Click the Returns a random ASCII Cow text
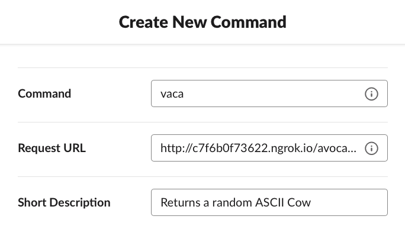405x229 pixels. [x=236, y=202]
